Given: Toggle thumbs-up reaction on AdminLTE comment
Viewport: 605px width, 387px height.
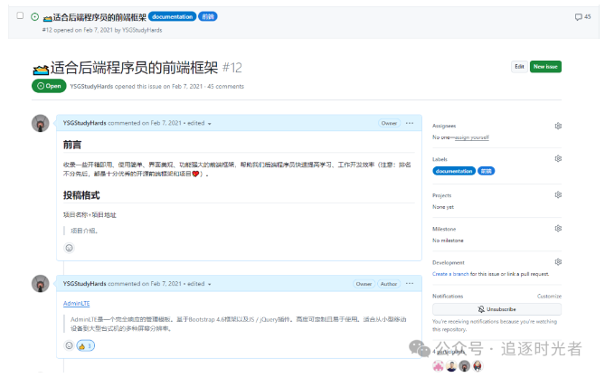Looking at the screenshot, I should [x=85, y=345].
